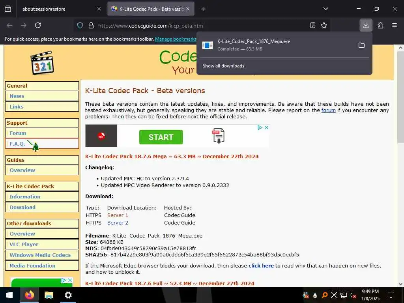View site security padlock information
The image size is (404, 303).
pyautogui.click(x=91, y=25)
